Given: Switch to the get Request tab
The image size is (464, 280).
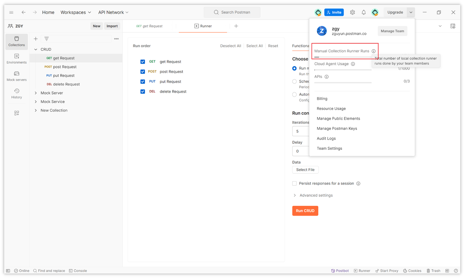Looking at the screenshot, I should 149,26.
